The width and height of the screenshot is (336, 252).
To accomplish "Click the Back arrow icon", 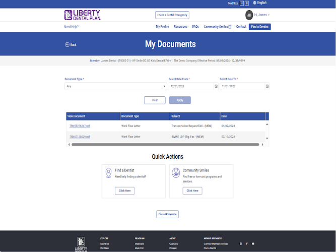I will click(x=67, y=44).
